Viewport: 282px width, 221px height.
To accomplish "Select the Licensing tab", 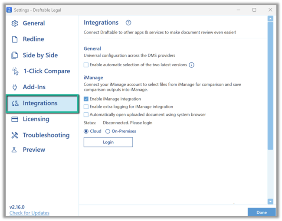I will 36,119.
